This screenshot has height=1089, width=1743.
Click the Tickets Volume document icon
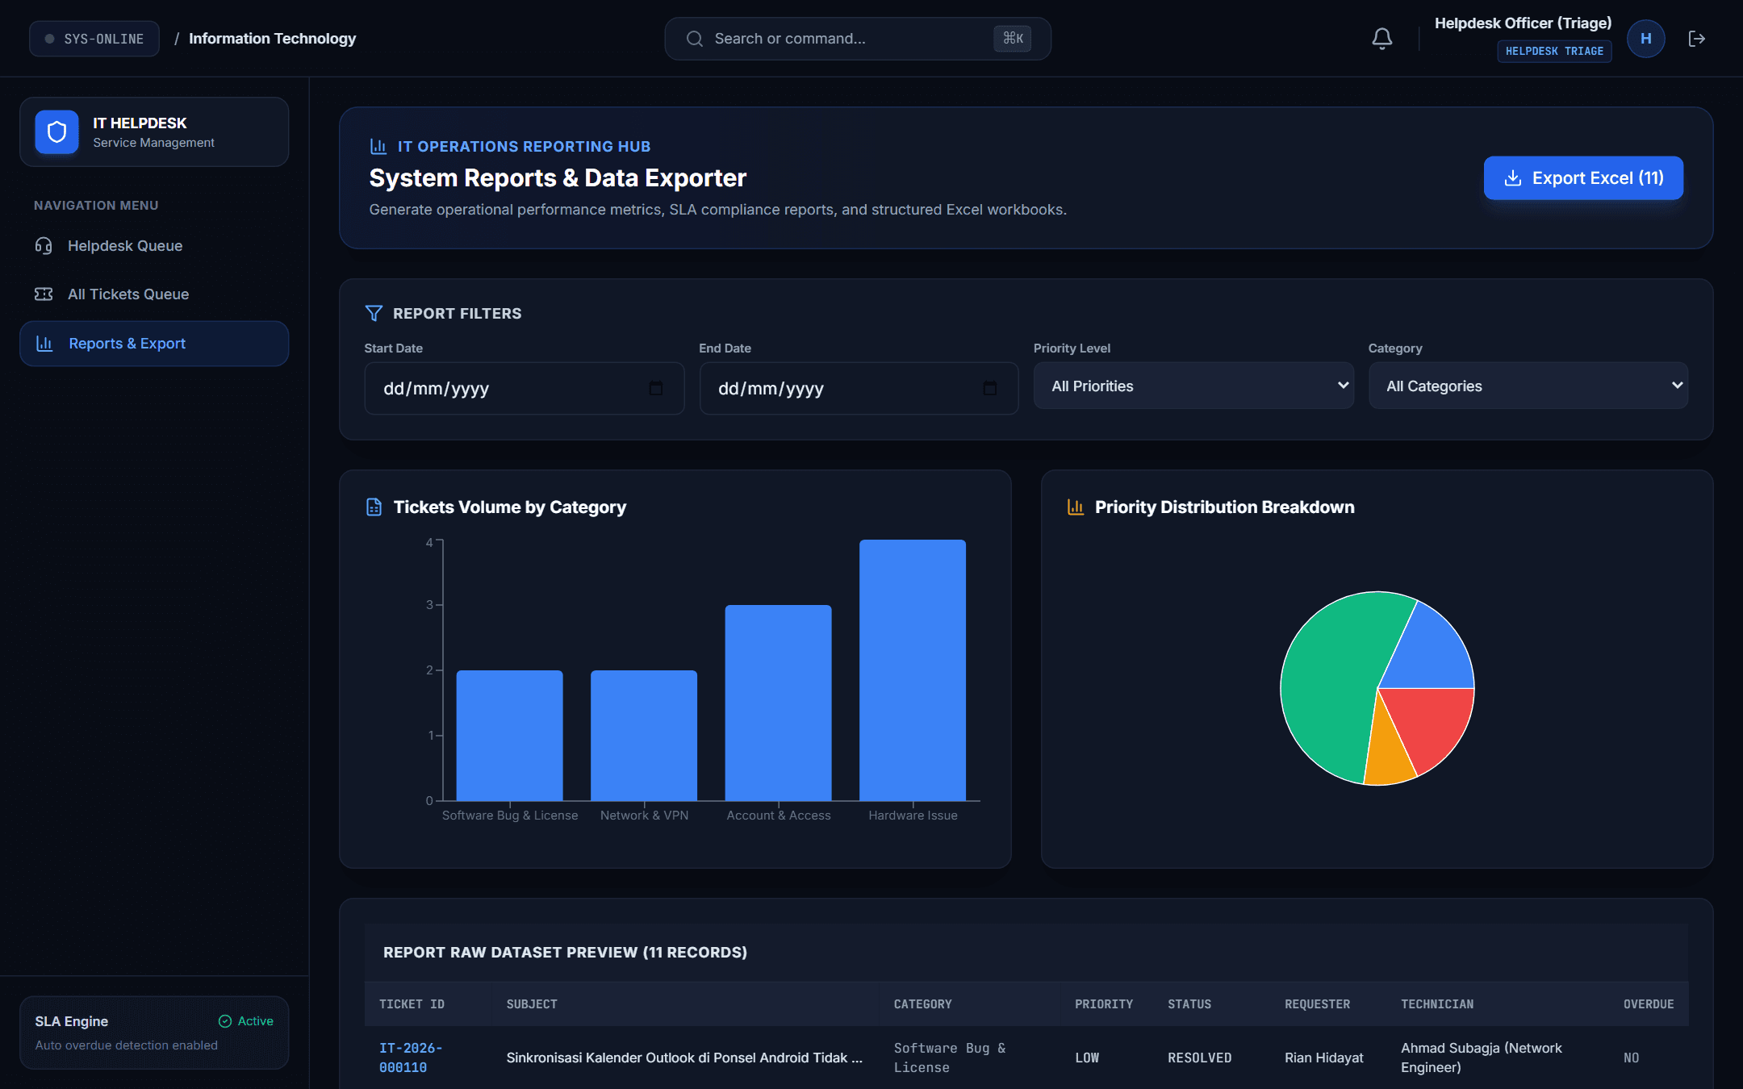(374, 507)
